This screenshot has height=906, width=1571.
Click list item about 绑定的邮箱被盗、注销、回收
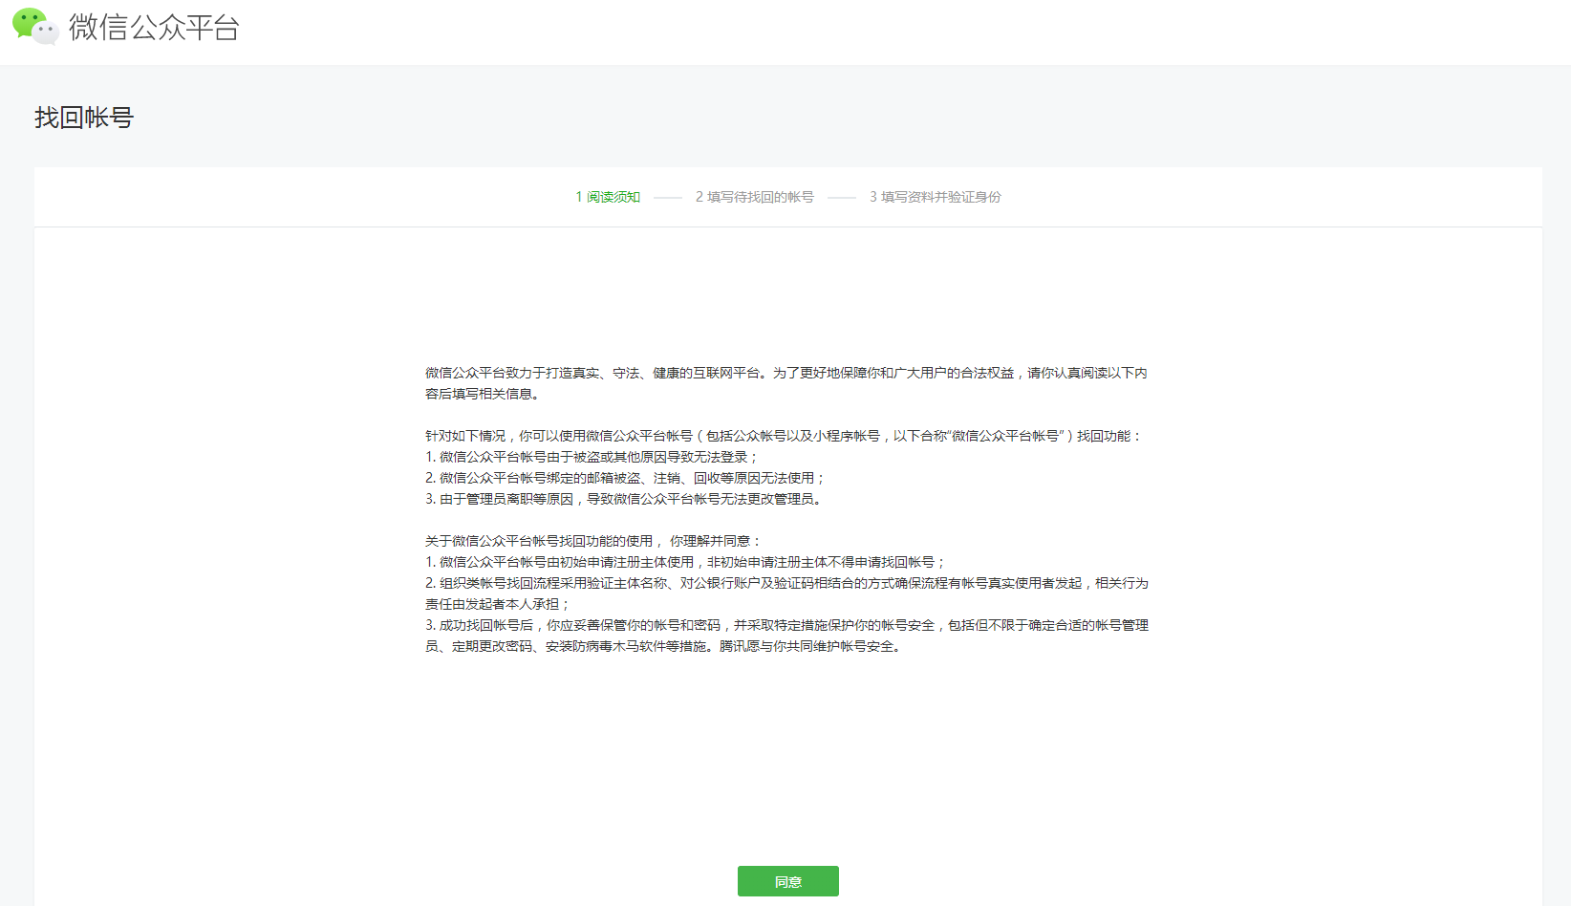click(x=625, y=478)
